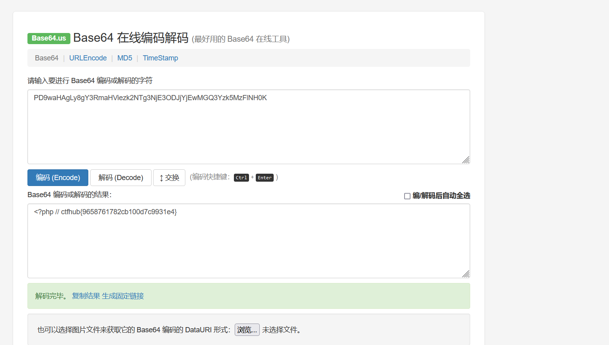Screen dimensions: 609x345
Task: Click the green Base64.us logo badge
Action: (49, 38)
